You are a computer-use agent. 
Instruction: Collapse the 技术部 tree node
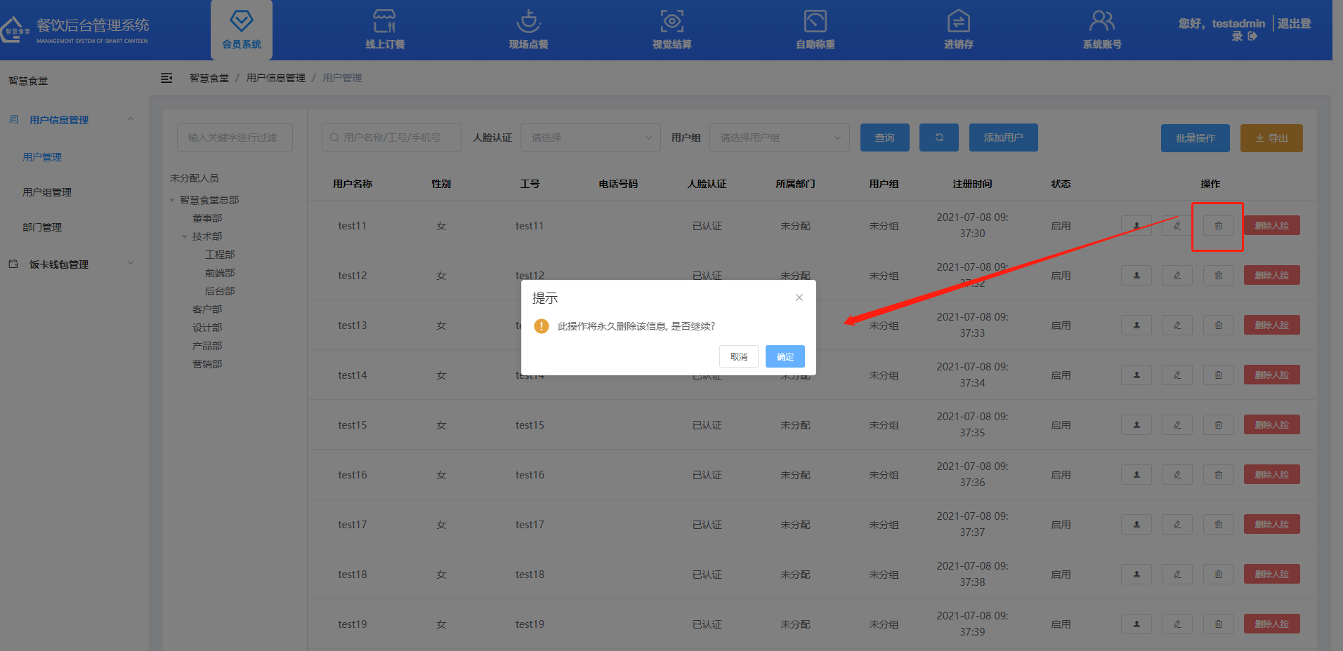[185, 236]
